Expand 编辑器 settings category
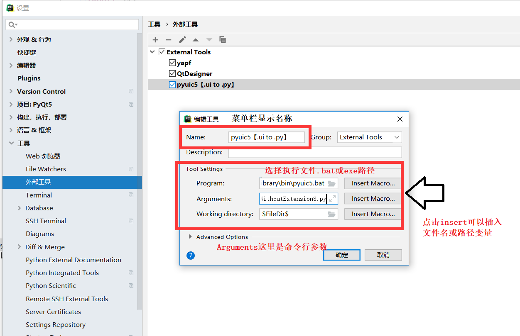The height and width of the screenshot is (336, 520). 11,65
